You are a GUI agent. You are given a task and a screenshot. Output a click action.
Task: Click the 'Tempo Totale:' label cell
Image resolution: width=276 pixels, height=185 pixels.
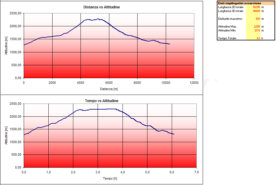(x=227, y=38)
